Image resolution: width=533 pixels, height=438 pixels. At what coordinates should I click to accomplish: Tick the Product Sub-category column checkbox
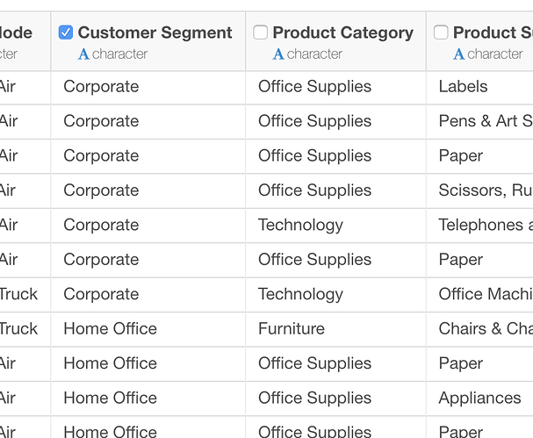441,32
